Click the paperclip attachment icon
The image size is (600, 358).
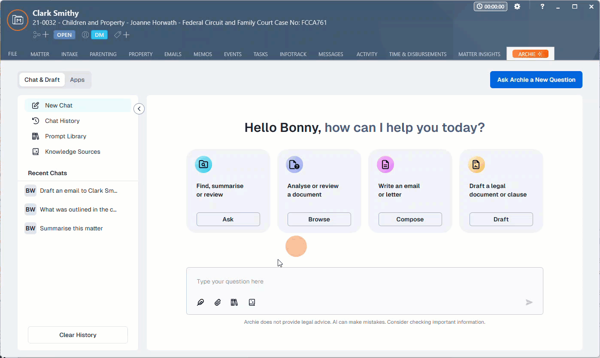pyautogui.click(x=218, y=302)
